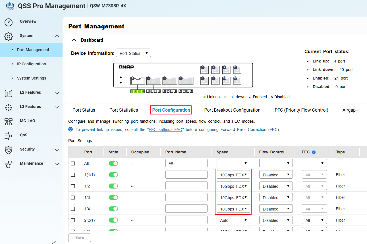Open the FEC settings FAQ link
The width and height of the screenshot is (367, 244).
point(166,130)
